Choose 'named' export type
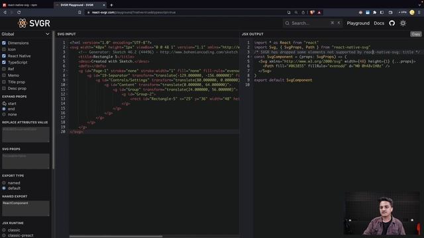424x238 pixels. (x=4, y=183)
